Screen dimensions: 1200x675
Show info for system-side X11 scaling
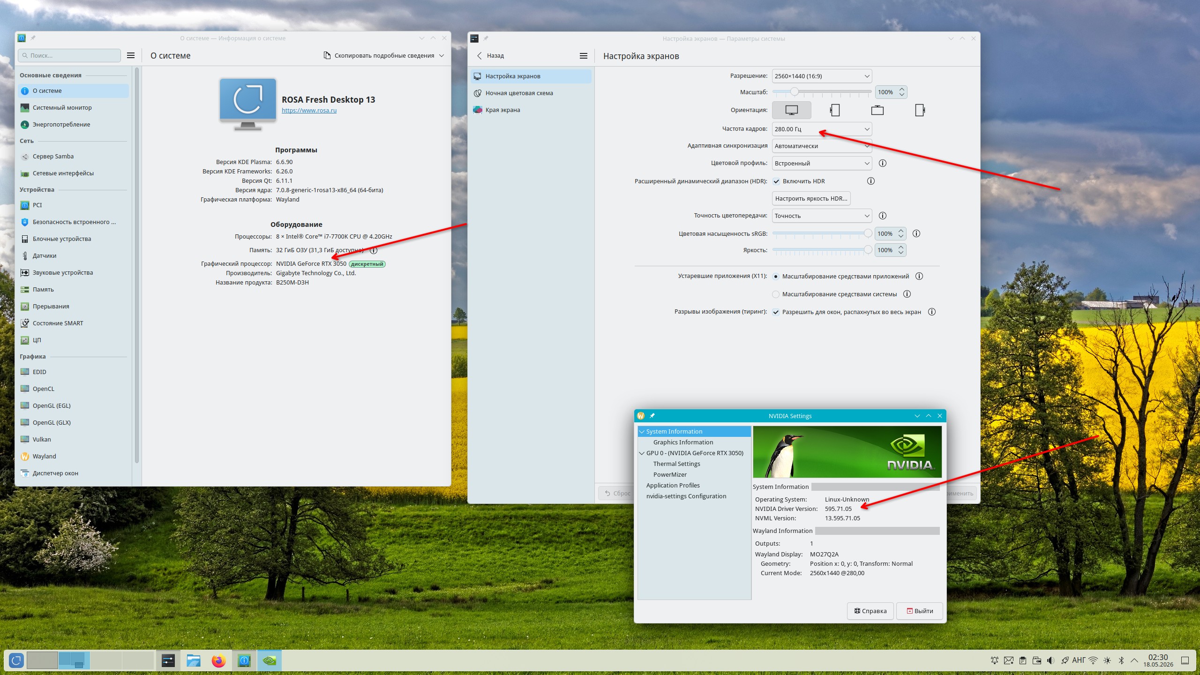[x=907, y=294]
